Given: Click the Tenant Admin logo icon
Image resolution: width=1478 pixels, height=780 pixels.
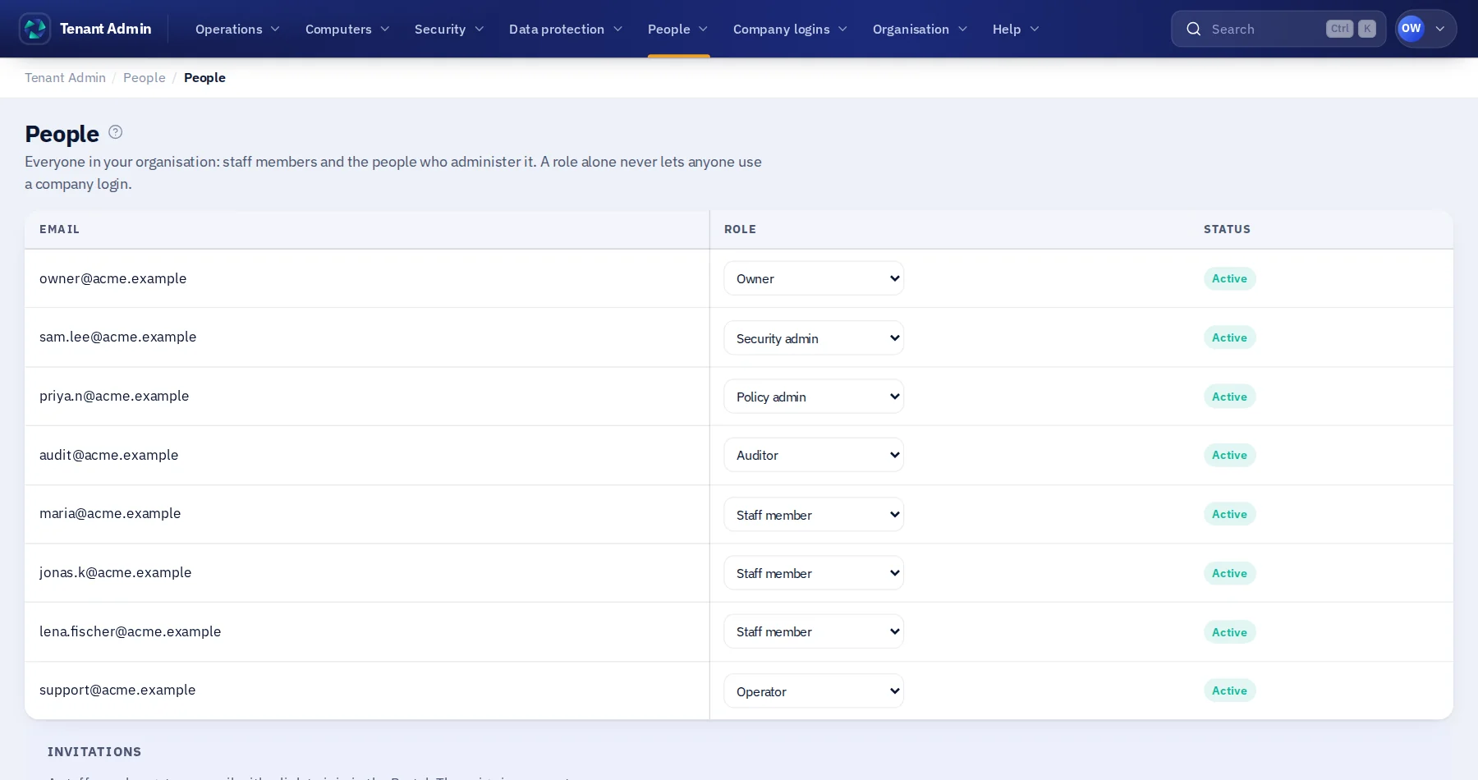Looking at the screenshot, I should tap(34, 29).
